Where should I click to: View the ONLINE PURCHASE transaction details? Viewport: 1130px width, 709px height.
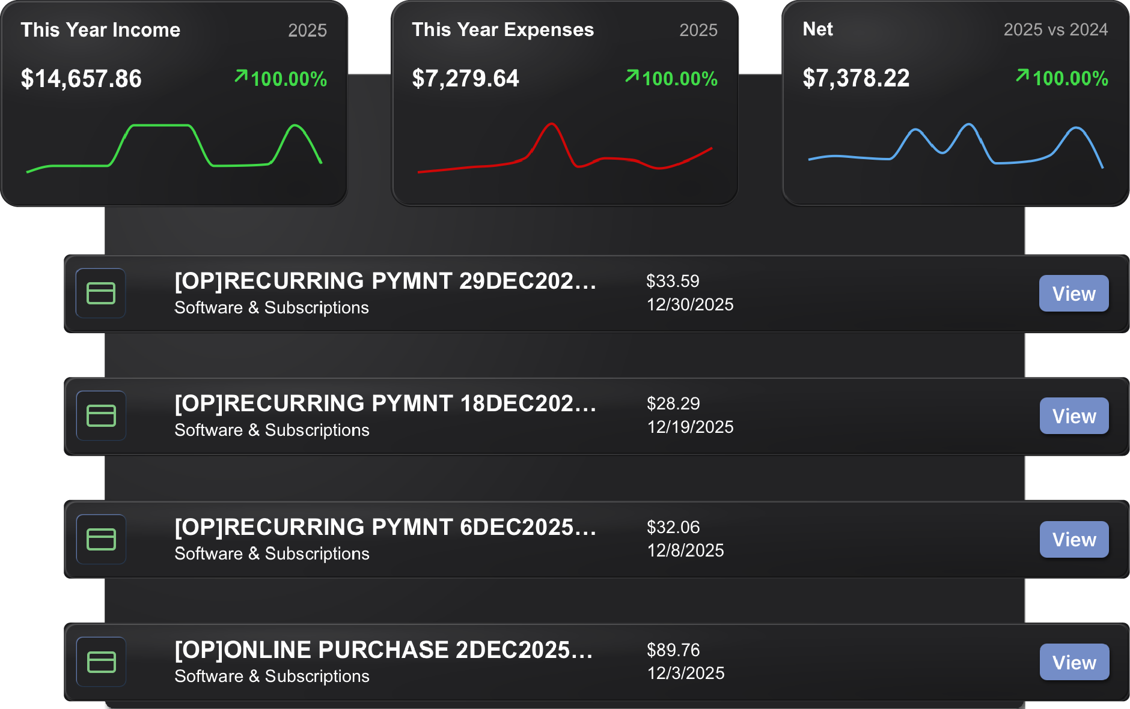(1075, 662)
